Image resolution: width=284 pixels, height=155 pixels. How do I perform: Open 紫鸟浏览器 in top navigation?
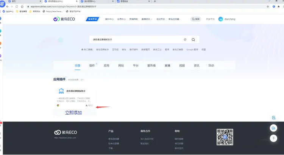coord(174,19)
